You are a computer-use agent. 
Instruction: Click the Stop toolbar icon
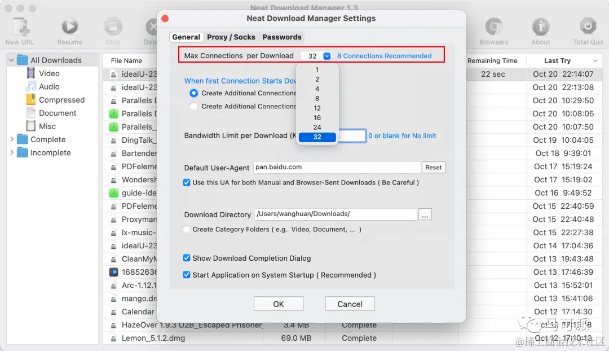113,27
